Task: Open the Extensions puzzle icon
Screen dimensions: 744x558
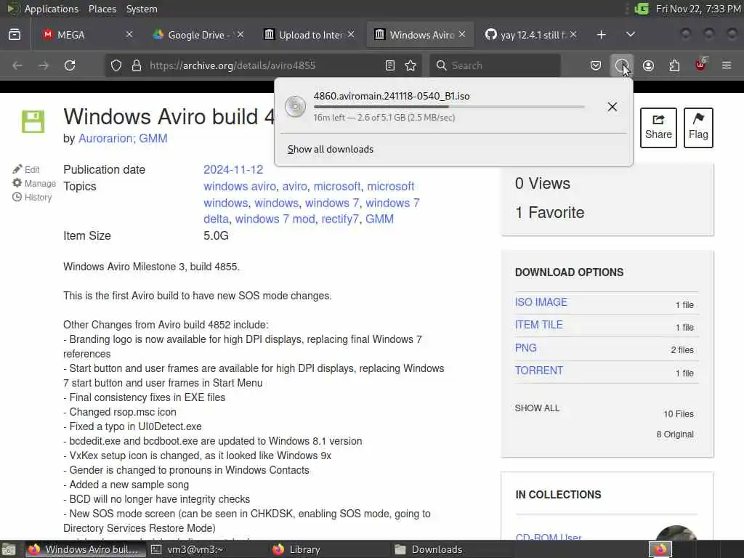Action: [674, 65]
